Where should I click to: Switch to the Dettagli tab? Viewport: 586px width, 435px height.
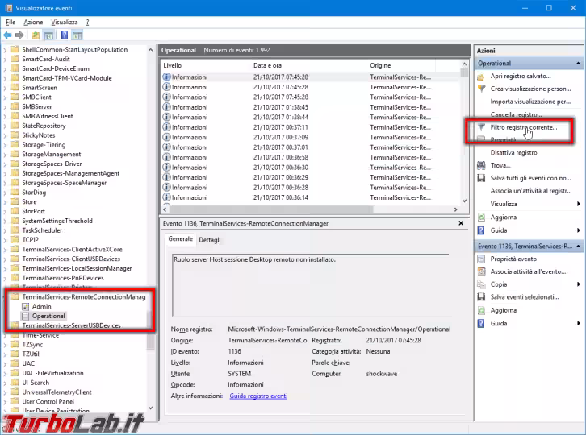pos(210,240)
